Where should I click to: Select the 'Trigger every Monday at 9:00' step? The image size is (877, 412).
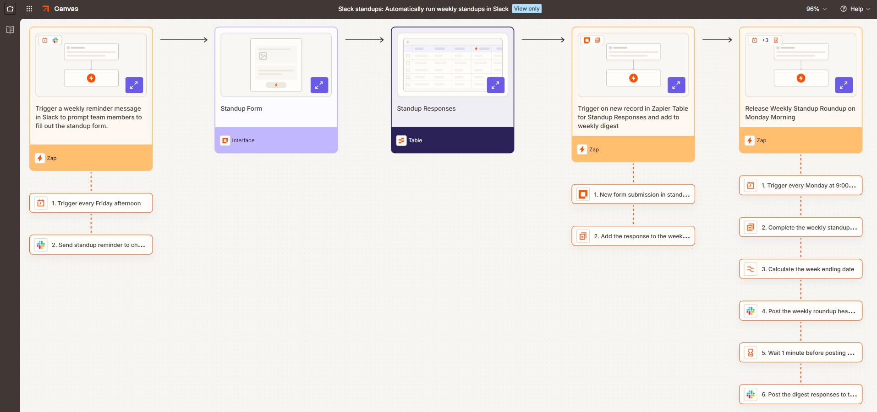click(x=800, y=185)
